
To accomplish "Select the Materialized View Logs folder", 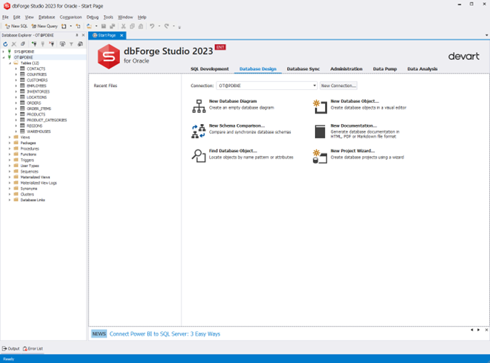I will pyautogui.click(x=39, y=183).
